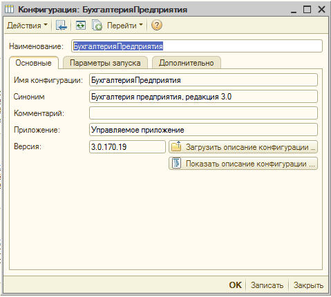Click the Версия field showing 3.0.170.19
The image size is (331, 297).
pyautogui.click(x=127, y=147)
